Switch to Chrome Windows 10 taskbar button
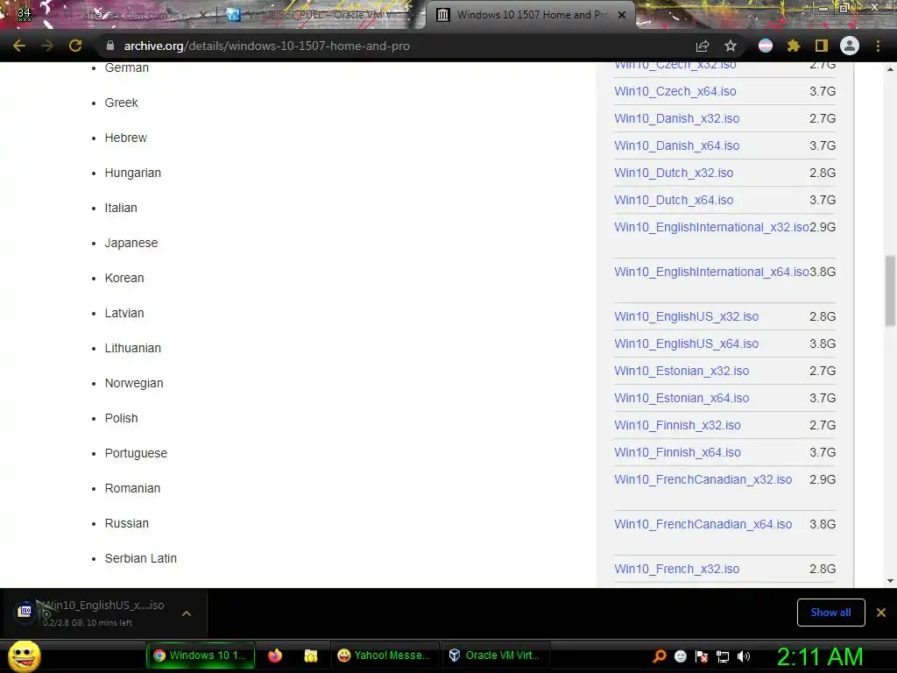897x673 pixels. tap(201, 655)
